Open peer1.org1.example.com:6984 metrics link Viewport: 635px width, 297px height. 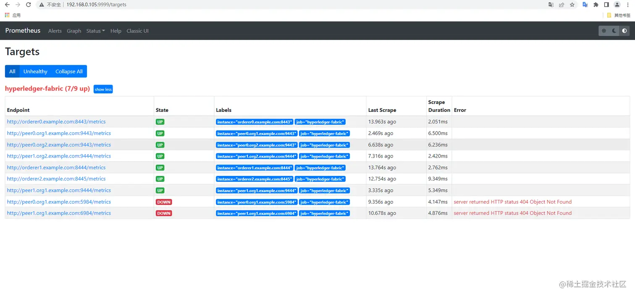click(x=59, y=213)
